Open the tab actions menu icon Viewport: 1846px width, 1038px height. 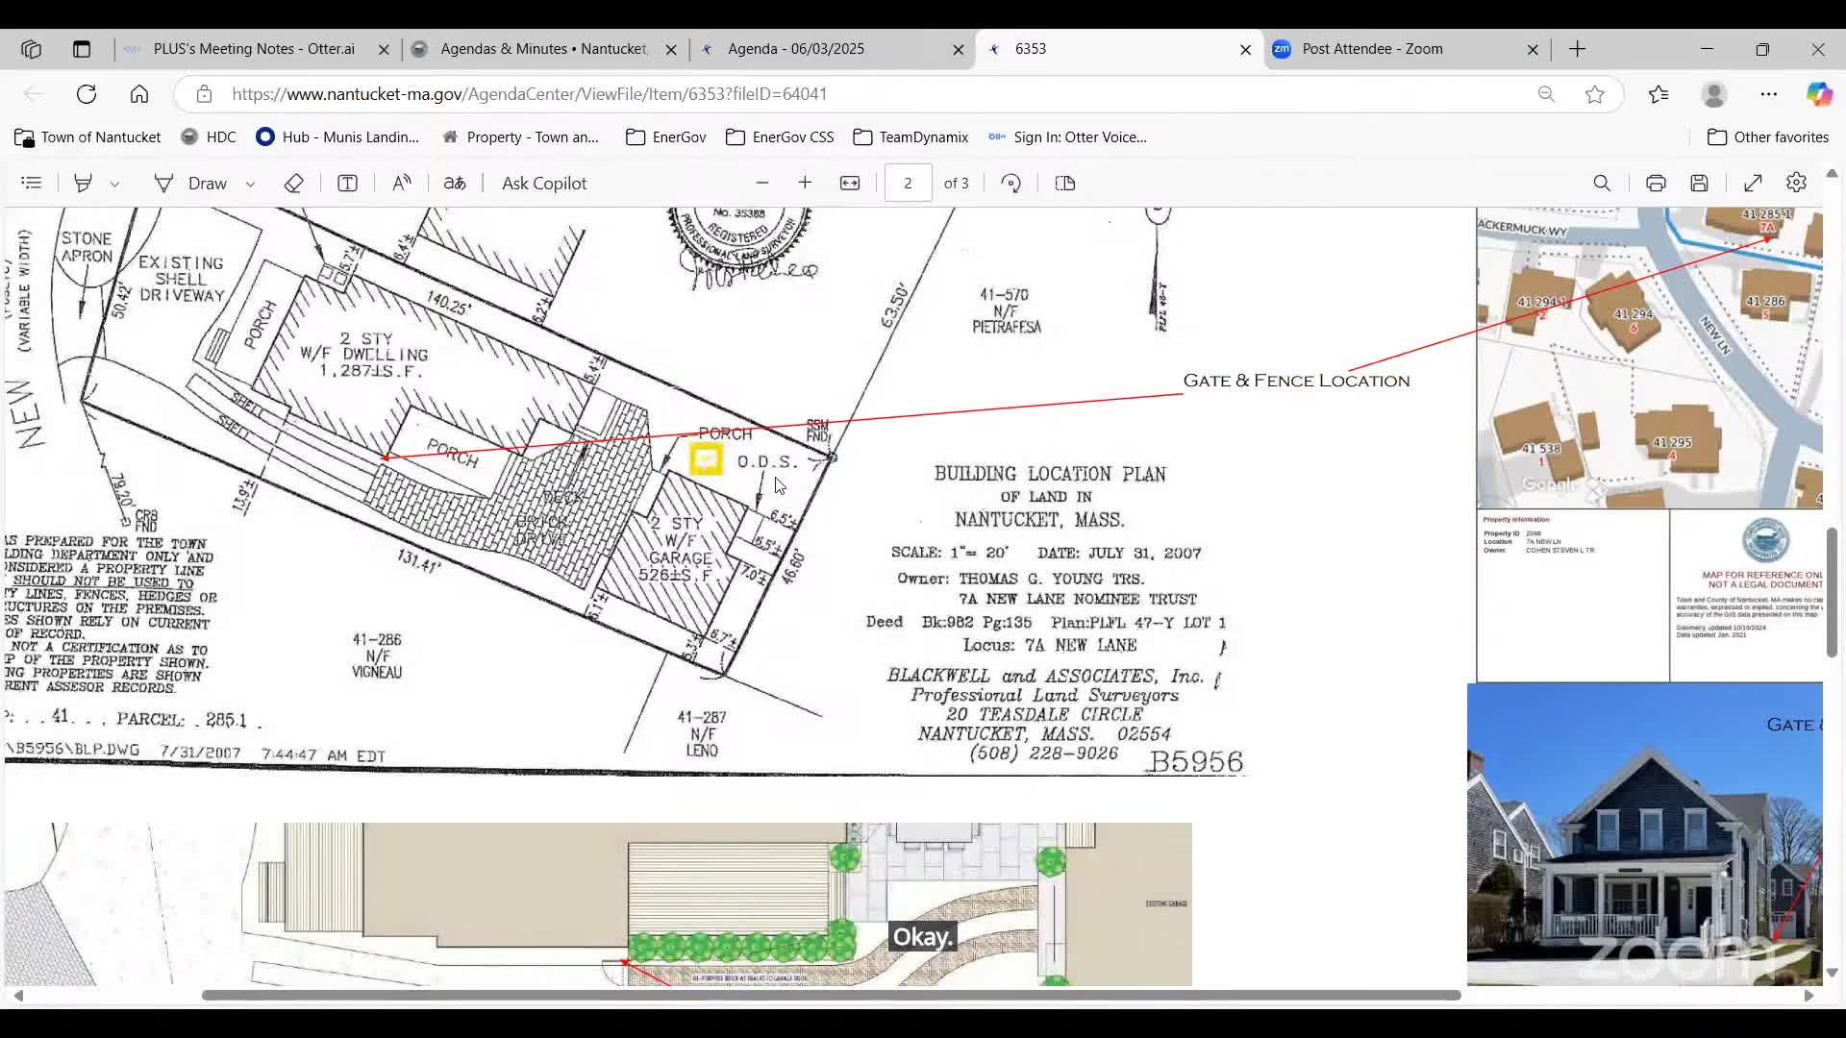tap(82, 49)
